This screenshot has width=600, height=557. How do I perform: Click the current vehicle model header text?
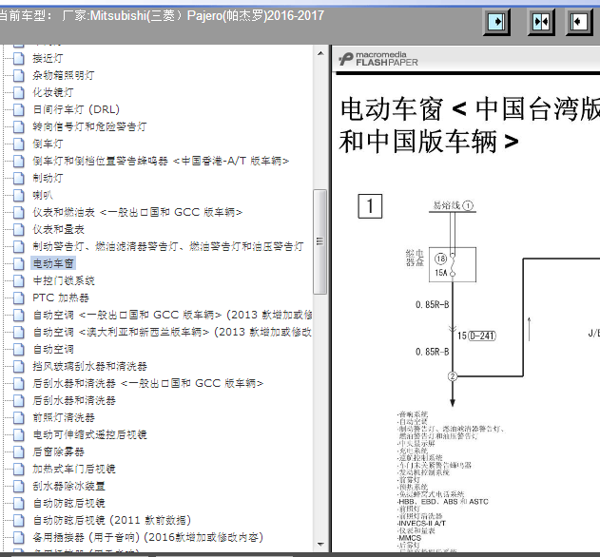pyautogui.click(x=161, y=16)
